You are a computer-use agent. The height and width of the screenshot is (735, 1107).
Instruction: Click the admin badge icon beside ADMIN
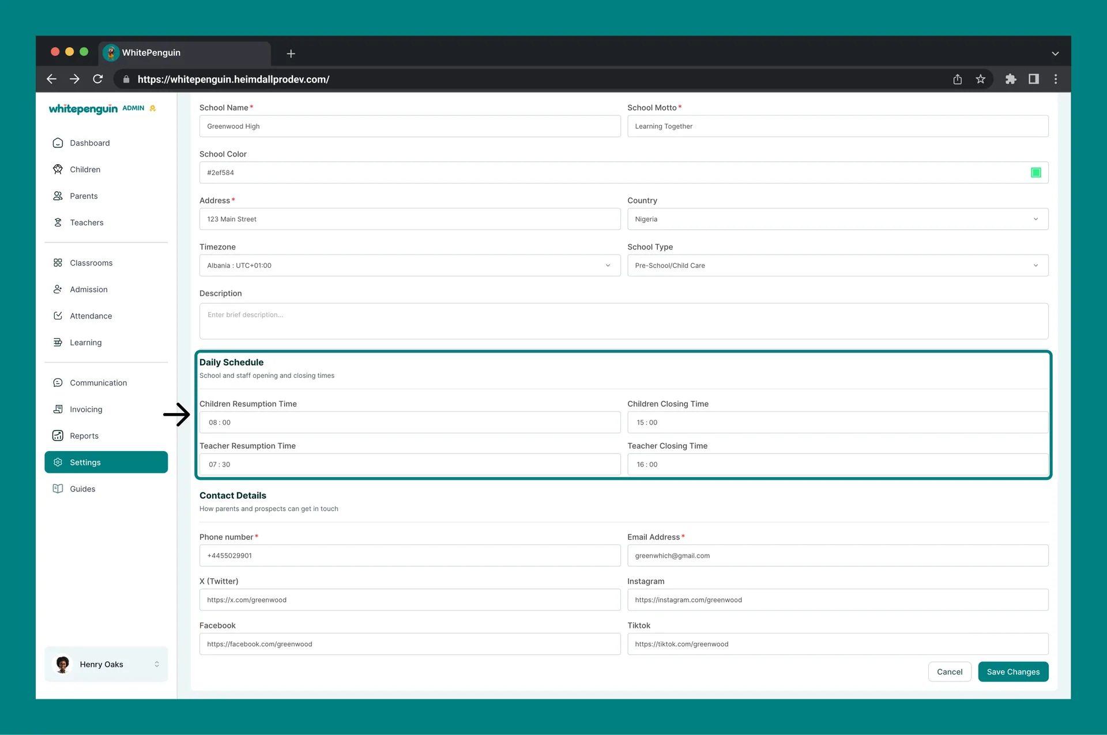(153, 108)
